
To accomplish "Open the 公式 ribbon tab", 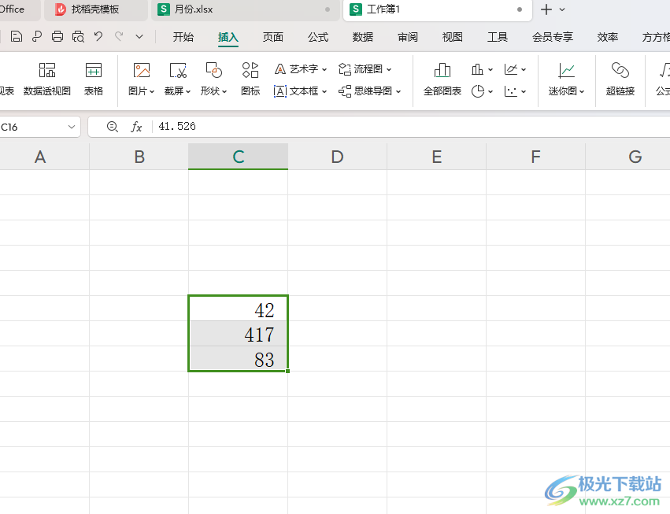I will point(318,37).
